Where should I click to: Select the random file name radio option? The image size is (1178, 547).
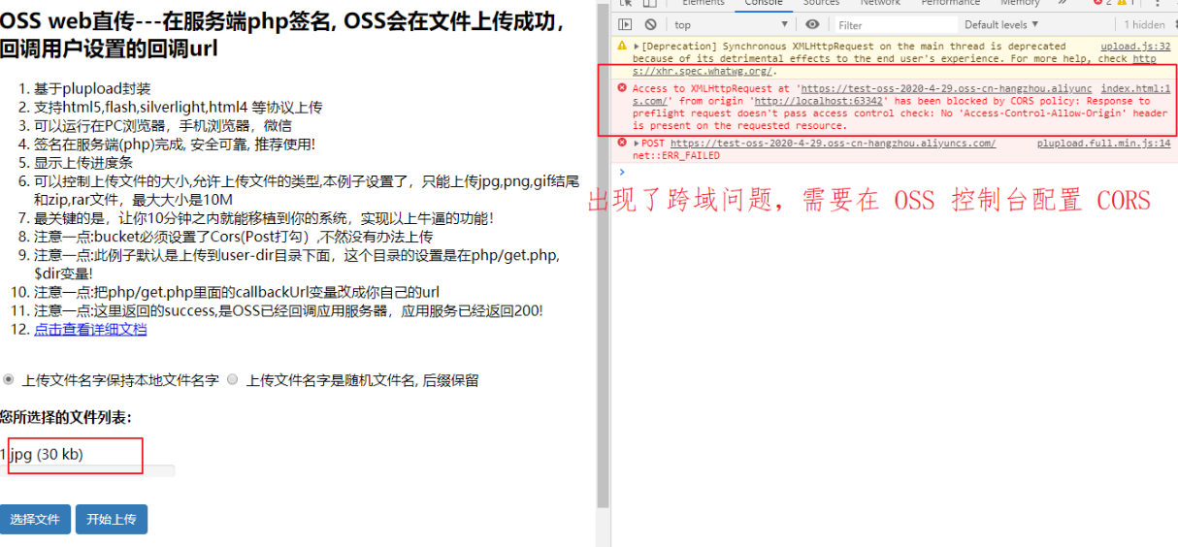coord(232,379)
